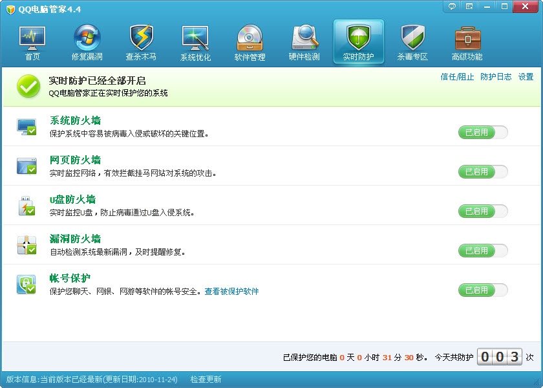Toggle the 网页防火墙 已启用 switch
The height and width of the screenshot is (388, 543).
point(483,172)
